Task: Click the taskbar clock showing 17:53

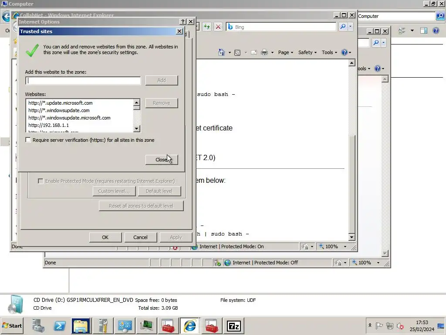Action: (x=422, y=325)
